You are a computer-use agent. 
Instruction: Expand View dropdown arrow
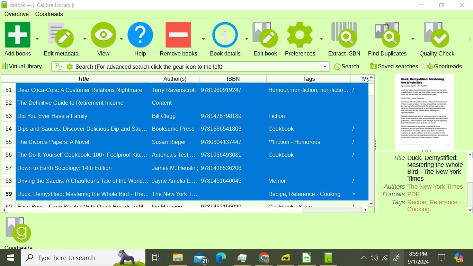click(x=122, y=39)
